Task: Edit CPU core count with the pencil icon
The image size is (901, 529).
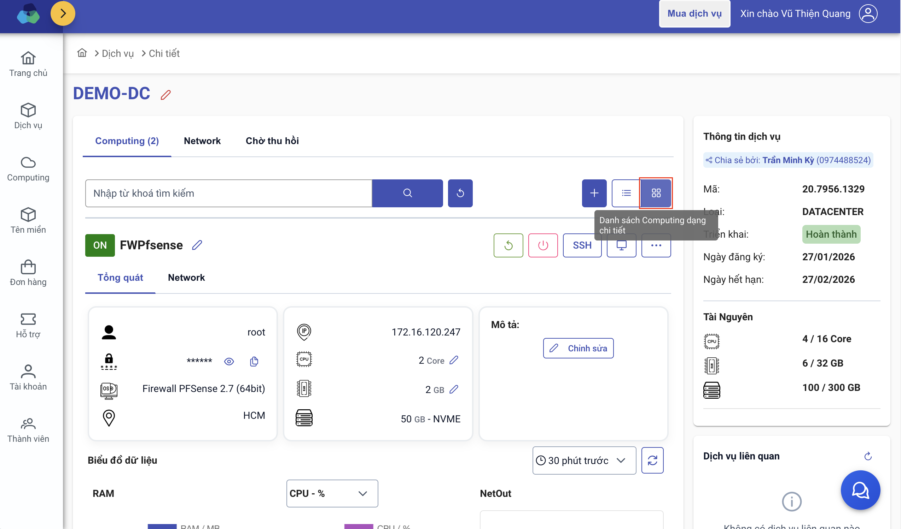Action: click(454, 360)
